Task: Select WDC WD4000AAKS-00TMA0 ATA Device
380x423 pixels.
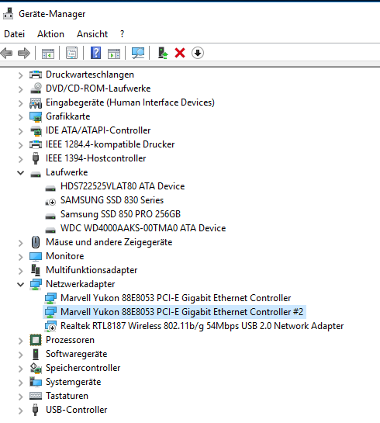Action: [x=143, y=228]
